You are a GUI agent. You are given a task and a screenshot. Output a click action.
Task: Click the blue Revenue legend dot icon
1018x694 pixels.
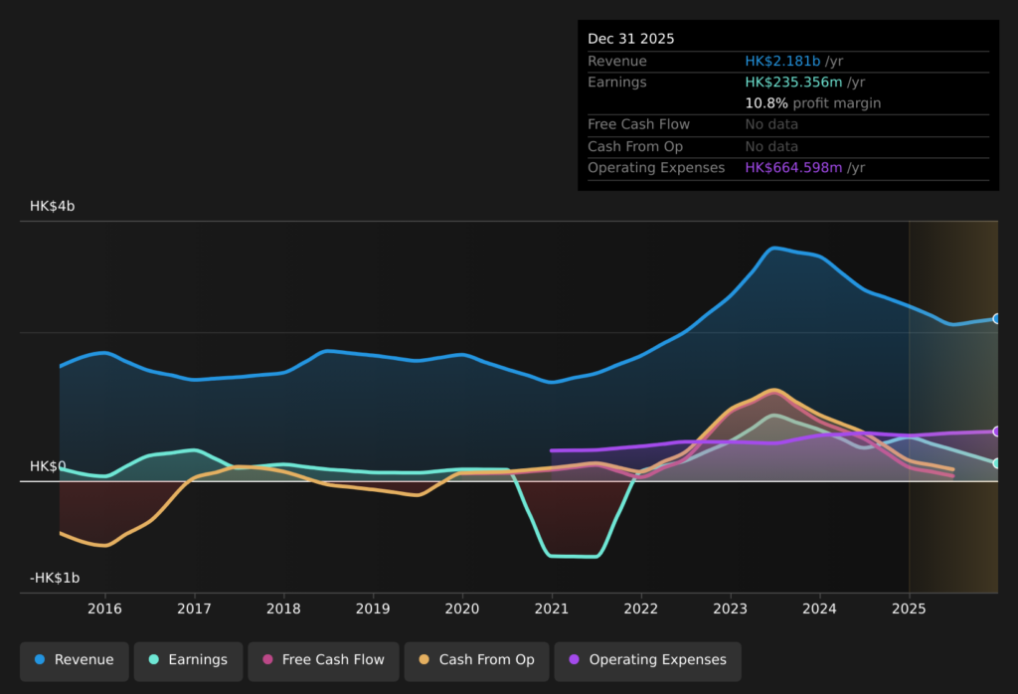tap(38, 659)
